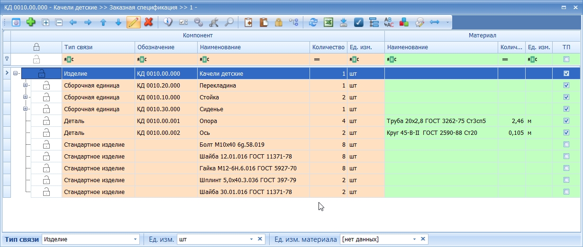The width and height of the screenshot is (583, 247).
Task: Open the Ед. изм. материала dropdown
Action: click(414, 239)
